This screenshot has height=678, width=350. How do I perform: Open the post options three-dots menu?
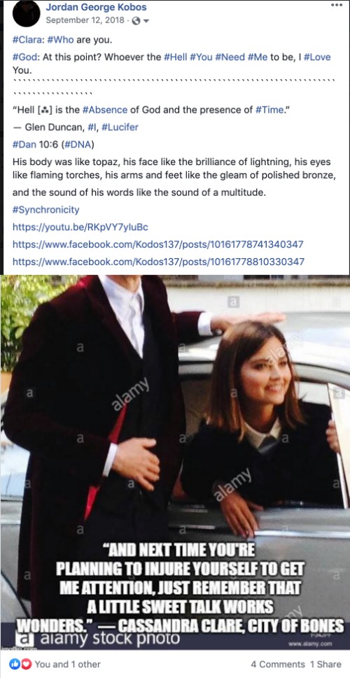tap(336, 5)
